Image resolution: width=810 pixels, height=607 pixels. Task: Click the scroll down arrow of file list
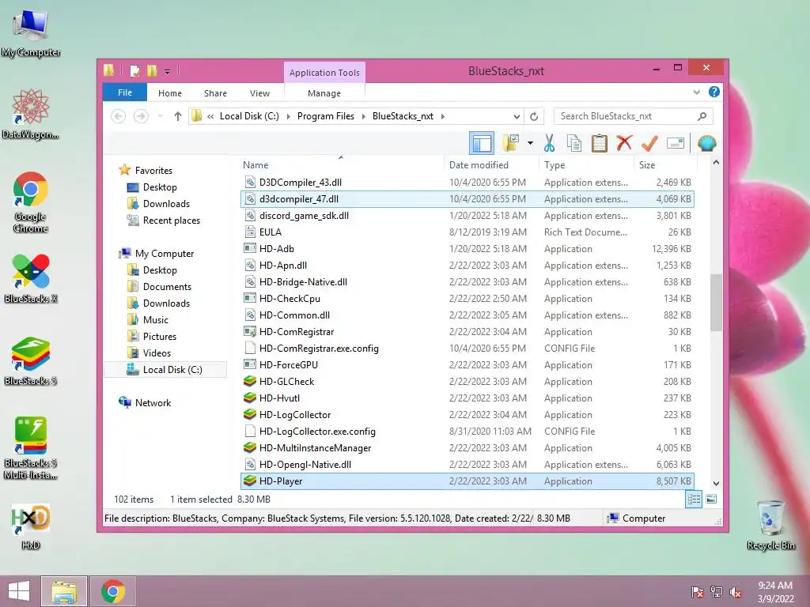[716, 483]
